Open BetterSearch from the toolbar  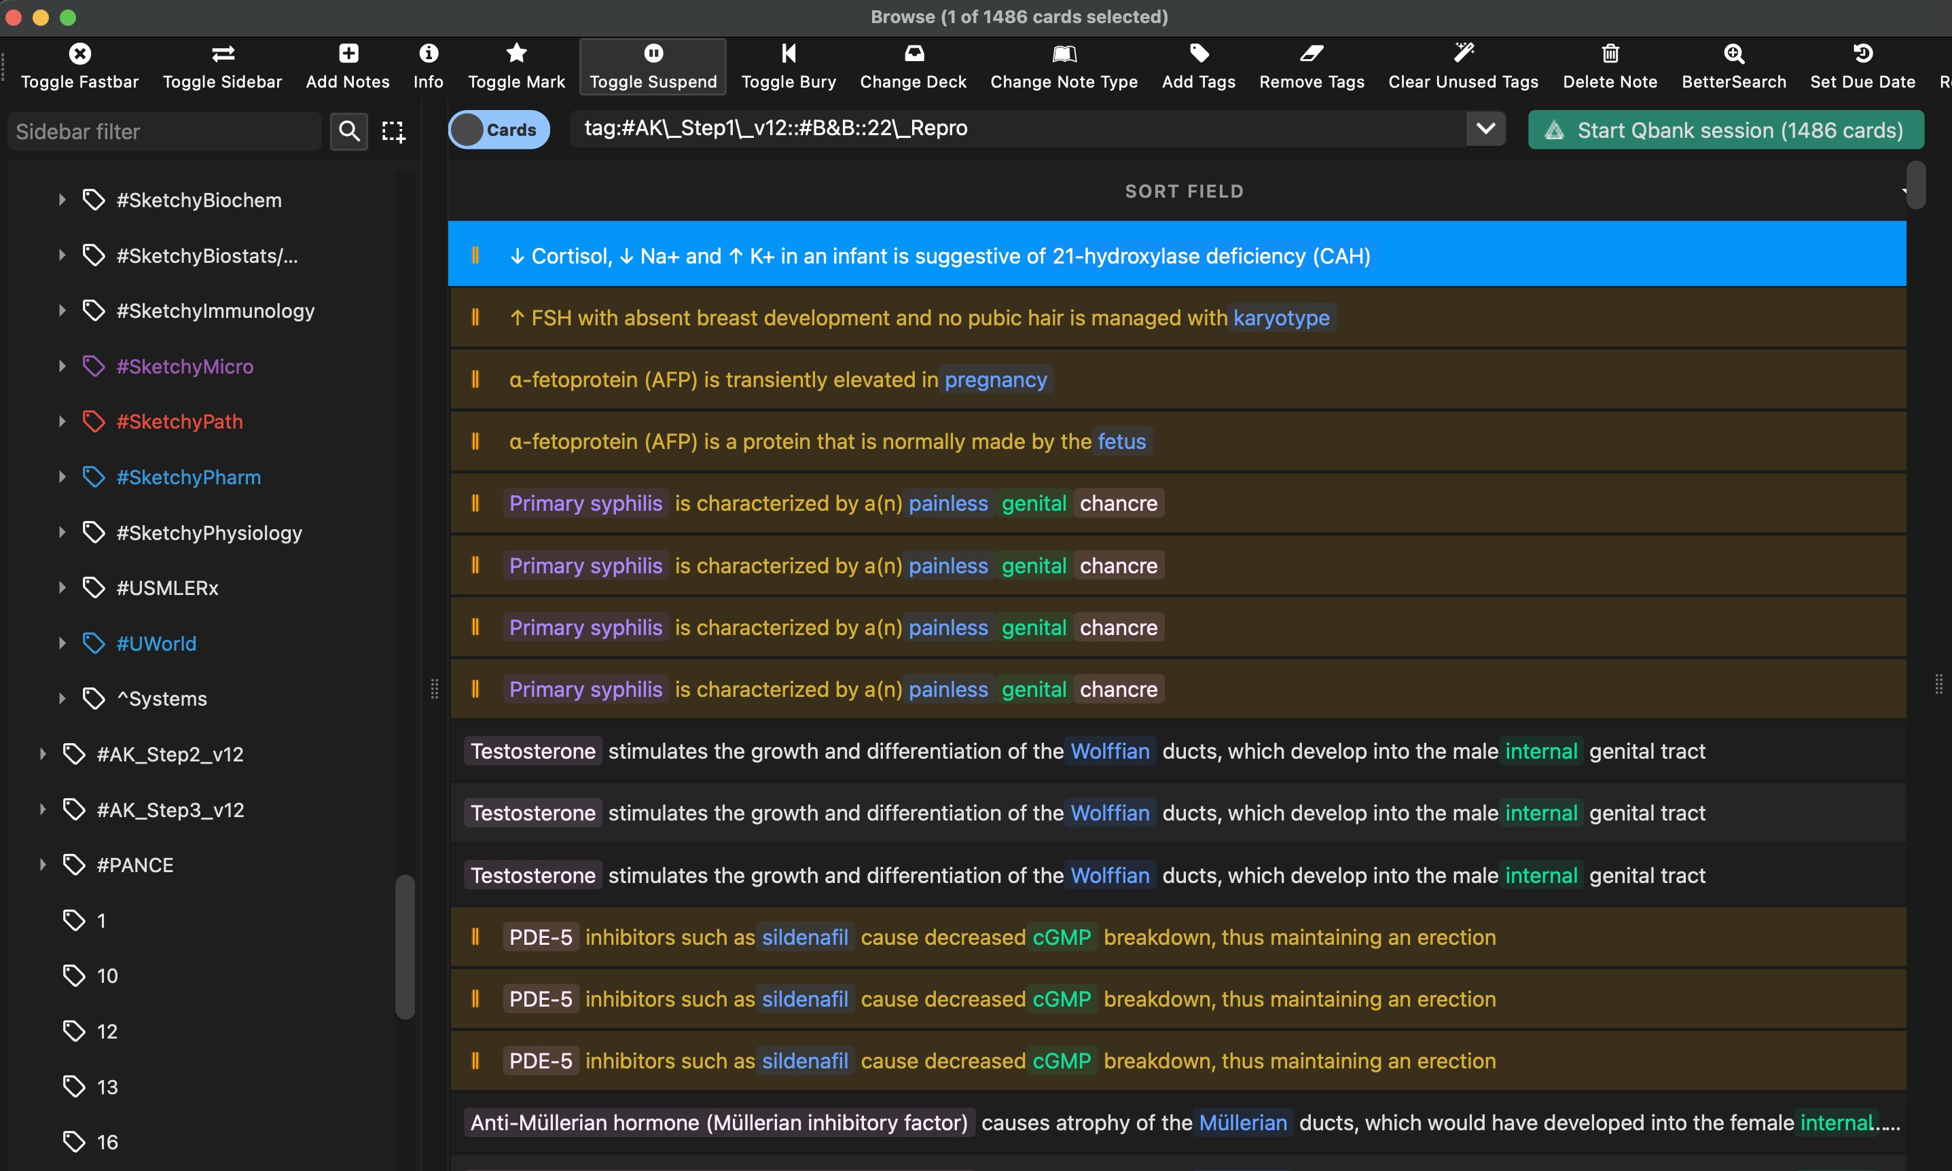click(x=1733, y=54)
